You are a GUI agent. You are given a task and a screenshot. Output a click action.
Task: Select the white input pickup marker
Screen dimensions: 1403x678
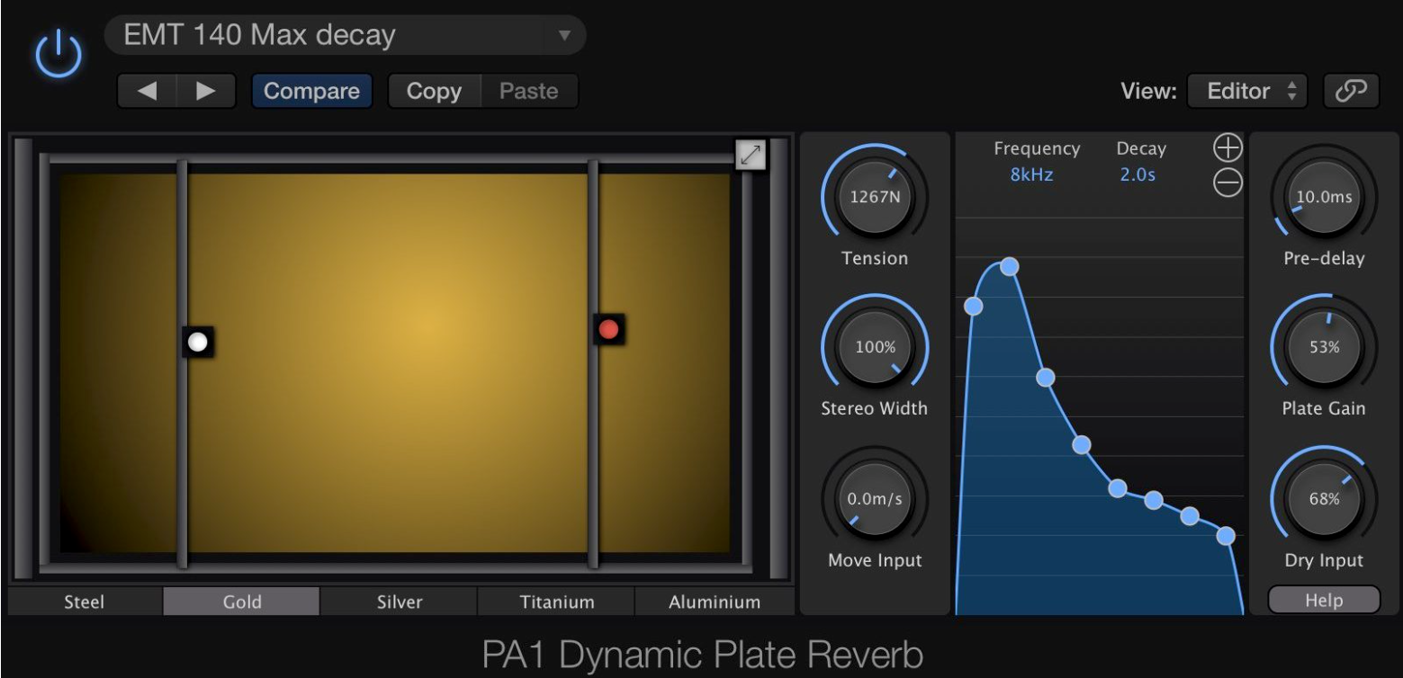[x=198, y=342]
